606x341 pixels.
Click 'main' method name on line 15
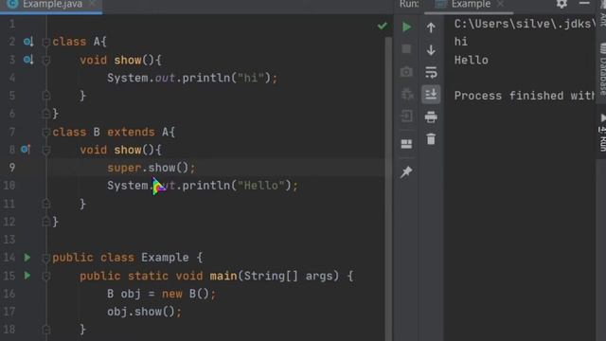(x=223, y=276)
